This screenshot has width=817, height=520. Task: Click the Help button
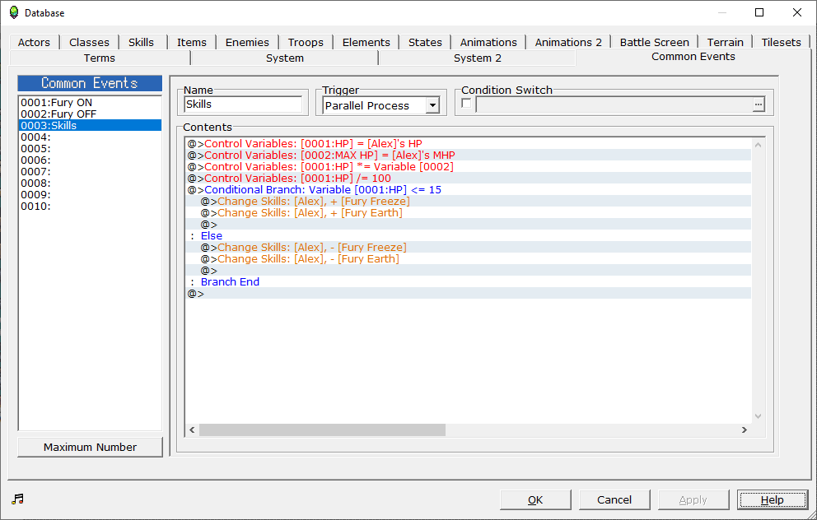[x=773, y=499]
